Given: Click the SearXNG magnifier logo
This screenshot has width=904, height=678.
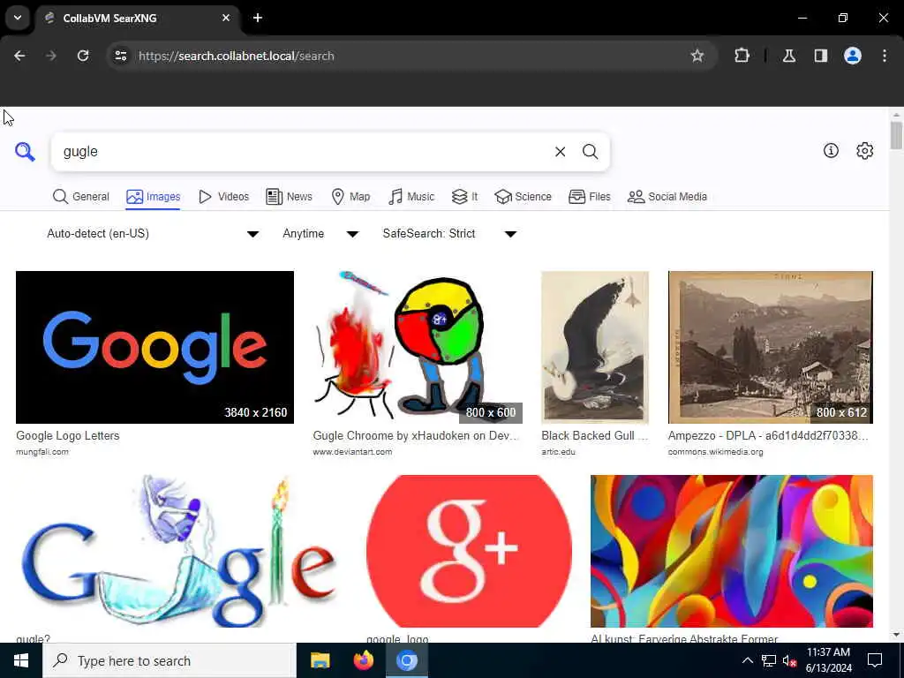Looking at the screenshot, I should coord(25,152).
